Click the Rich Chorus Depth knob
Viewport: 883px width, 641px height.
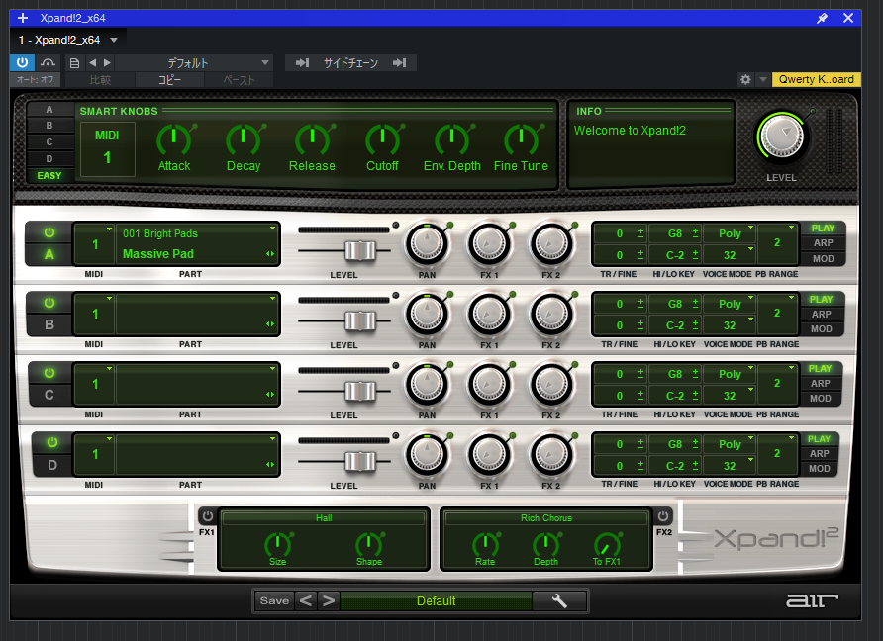point(545,544)
